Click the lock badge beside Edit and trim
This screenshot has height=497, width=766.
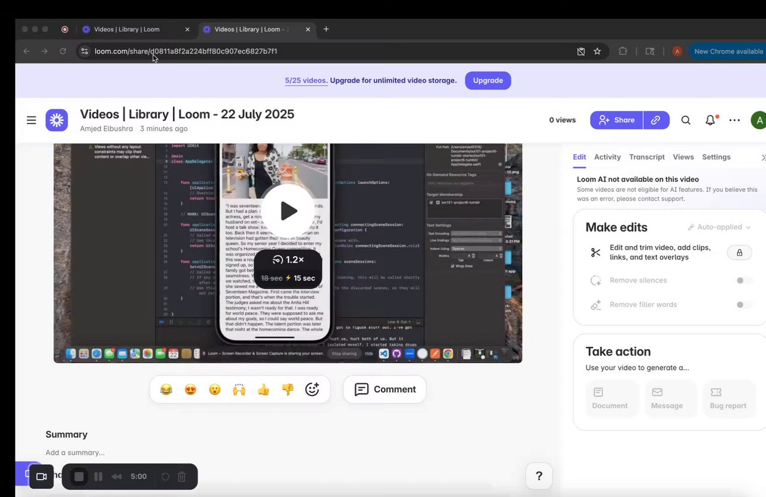tap(739, 253)
